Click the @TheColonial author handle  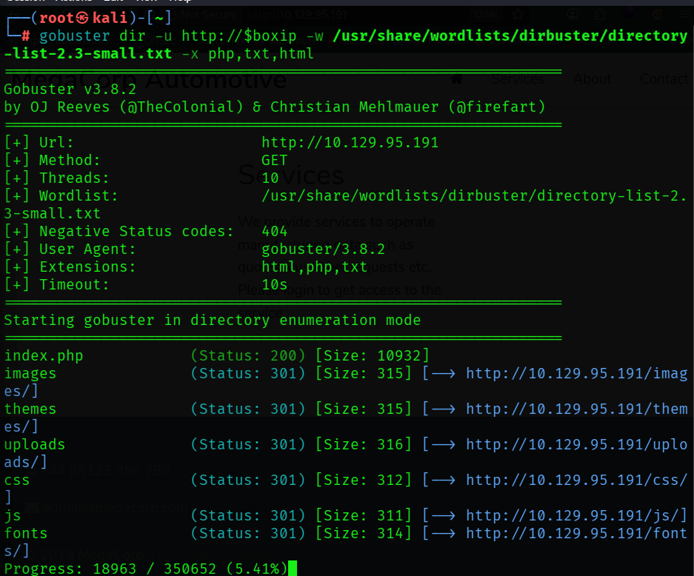click(x=181, y=107)
